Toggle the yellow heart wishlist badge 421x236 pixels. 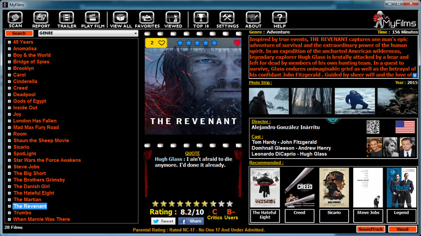point(158,43)
